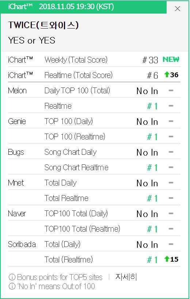Click the YES or YES song title
The width and height of the screenshot is (190, 299).
coord(31,40)
